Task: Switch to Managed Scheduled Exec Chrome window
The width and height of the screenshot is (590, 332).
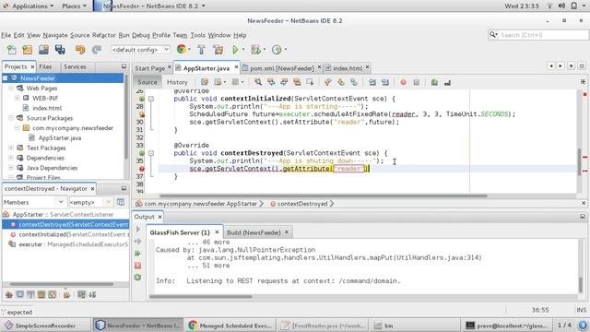Action: coord(230,326)
